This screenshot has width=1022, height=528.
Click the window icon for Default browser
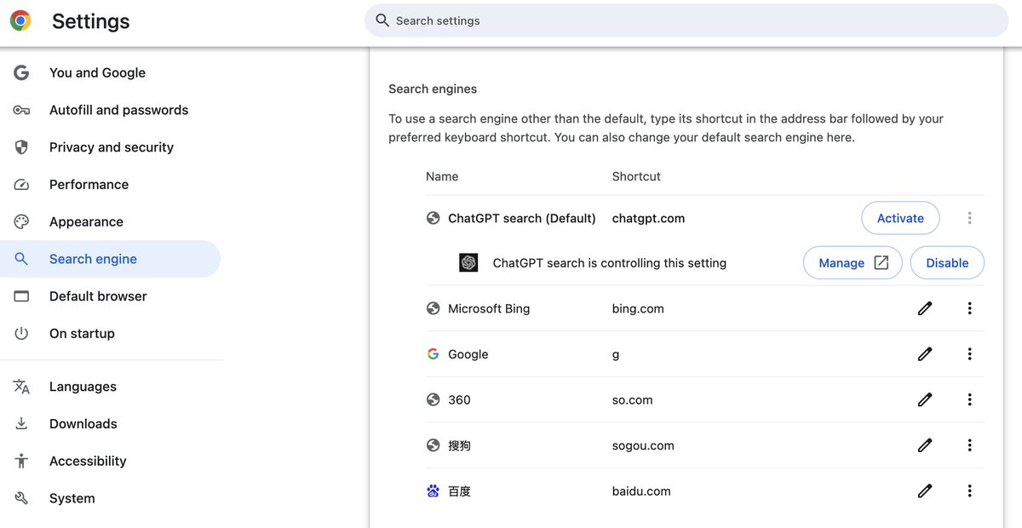tap(21, 296)
